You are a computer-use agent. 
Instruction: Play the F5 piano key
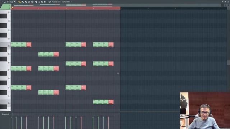click(x=9, y=39)
